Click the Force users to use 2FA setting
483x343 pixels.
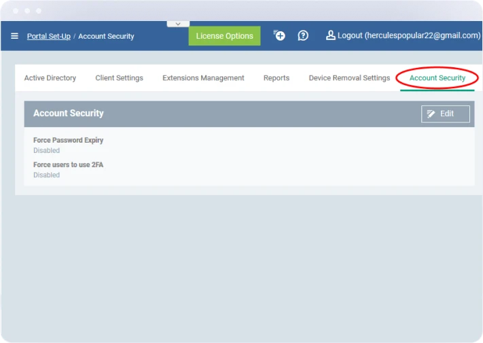[x=68, y=165]
